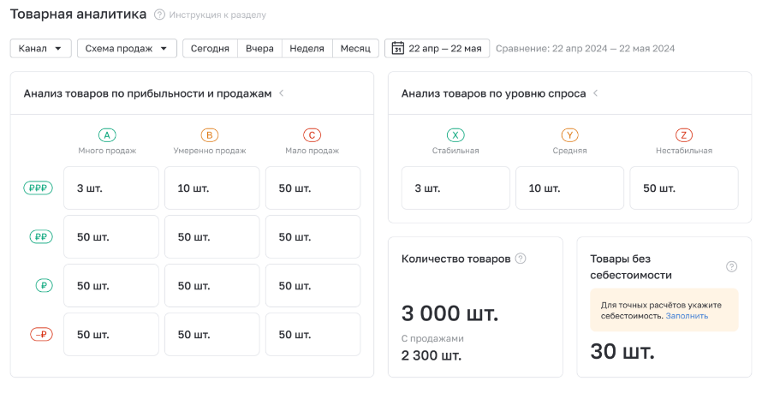Click the double ruble ₽₽ profitability icon

(x=41, y=237)
